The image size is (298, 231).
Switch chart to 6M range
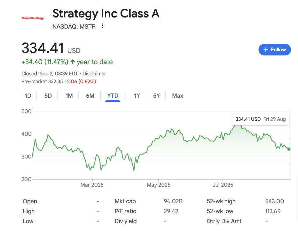[x=90, y=96]
